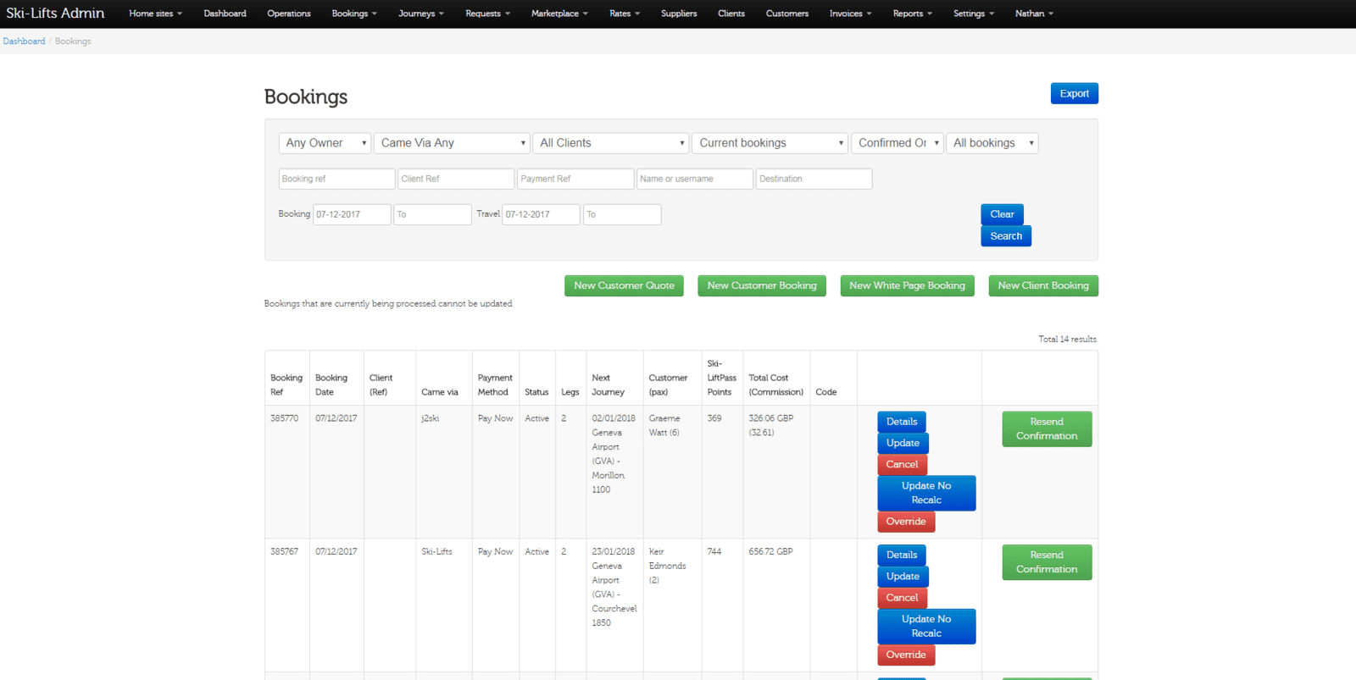Open the Home sites menu
The height and width of the screenshot is (680, 1356).
[155, 14]
